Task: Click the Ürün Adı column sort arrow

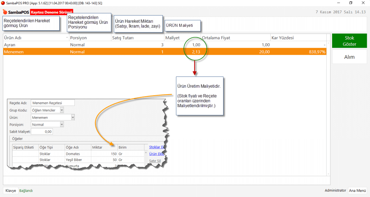Action: point(67,38)
